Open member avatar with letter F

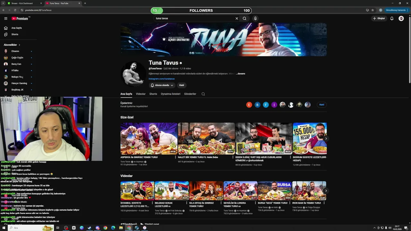pos(266,105)
